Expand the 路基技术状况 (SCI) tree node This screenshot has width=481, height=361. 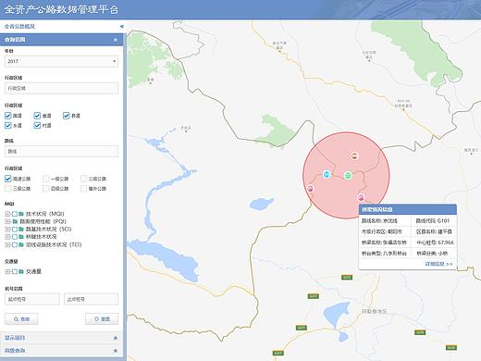(7, 230)
